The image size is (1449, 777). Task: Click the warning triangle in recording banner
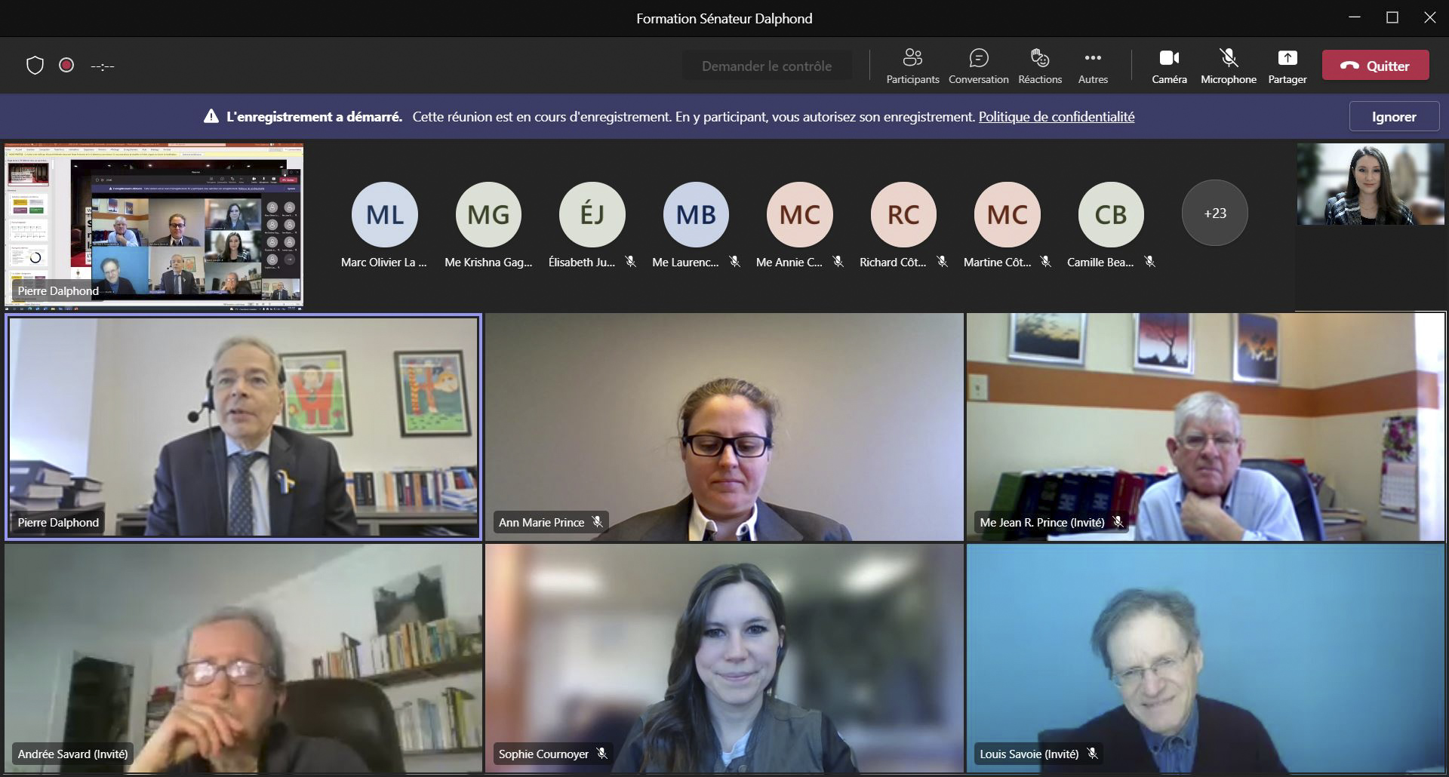(x=211, y=117)
